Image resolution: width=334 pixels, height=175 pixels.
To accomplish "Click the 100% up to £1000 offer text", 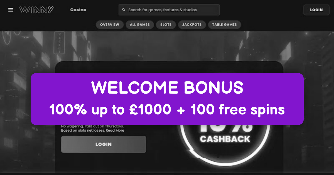I will [x=167, y=110].
